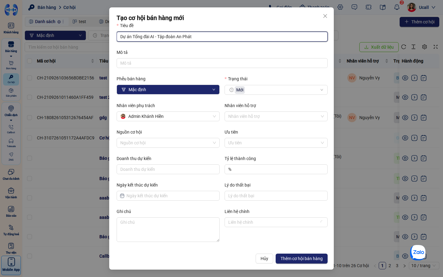443x277 pixels.
Task: Open Callbot sidebar item
Action: click(11, 129)
